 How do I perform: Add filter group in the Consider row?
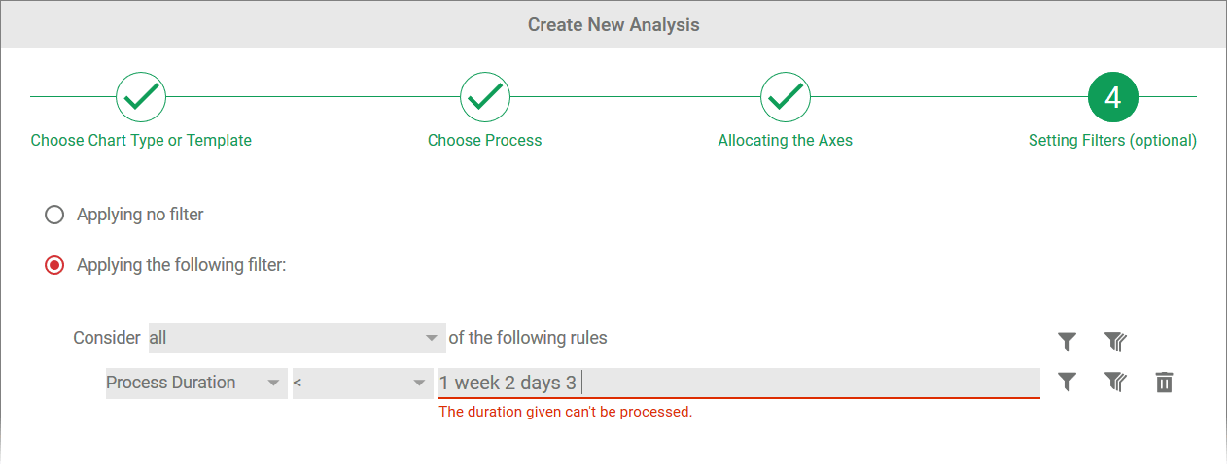pos(1114,341)
